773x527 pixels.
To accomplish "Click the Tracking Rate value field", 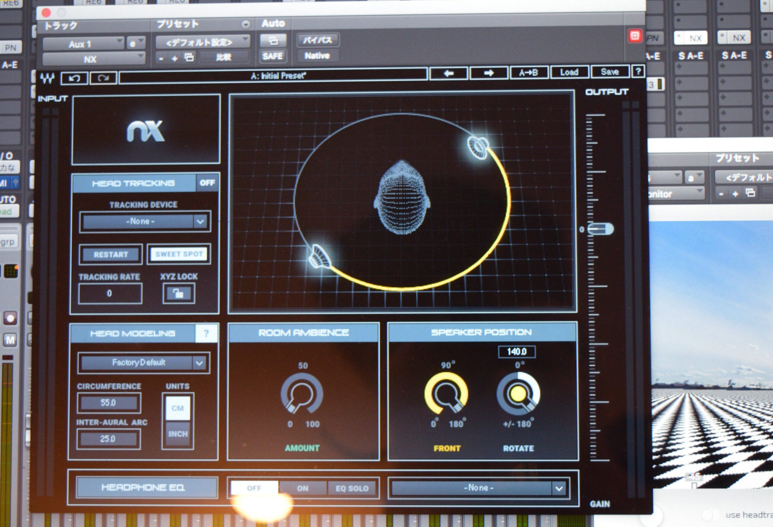I will [110, 293].
